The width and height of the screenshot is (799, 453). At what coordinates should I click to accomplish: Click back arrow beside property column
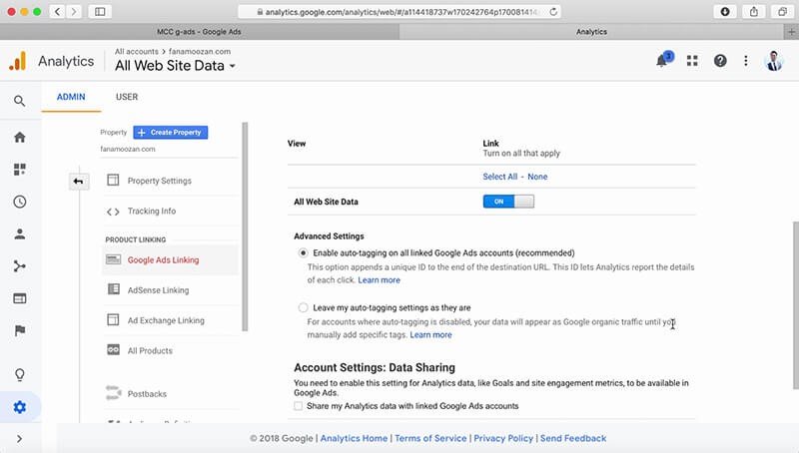pos(78,182)
